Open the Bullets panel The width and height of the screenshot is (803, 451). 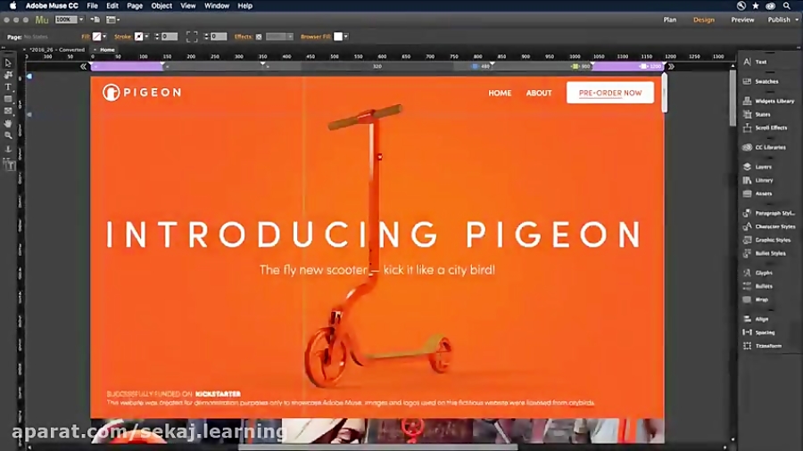(x=757, y=286)
